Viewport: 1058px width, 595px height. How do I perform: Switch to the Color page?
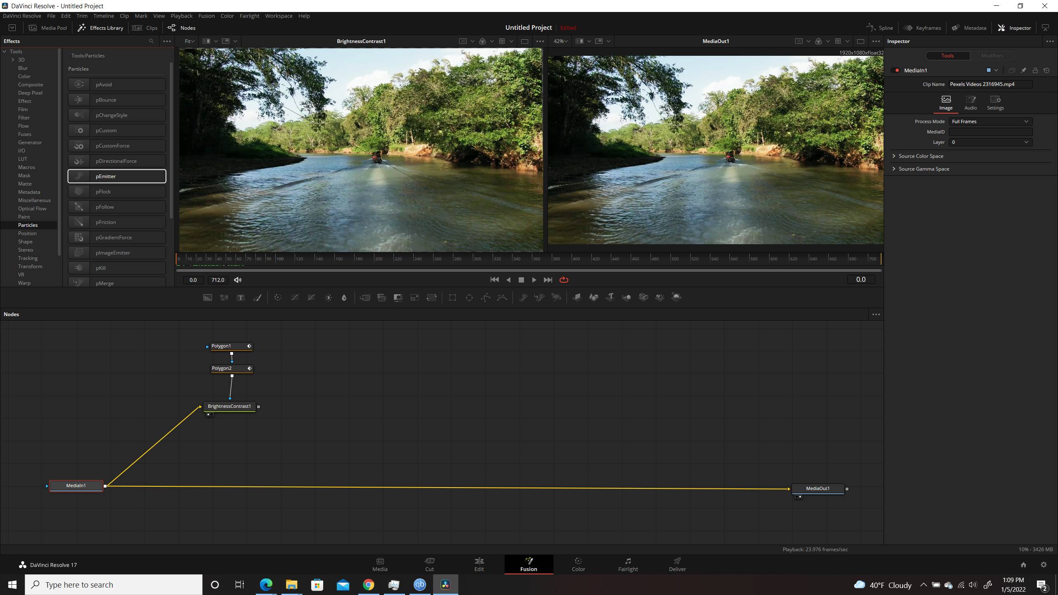pos(578,564)
